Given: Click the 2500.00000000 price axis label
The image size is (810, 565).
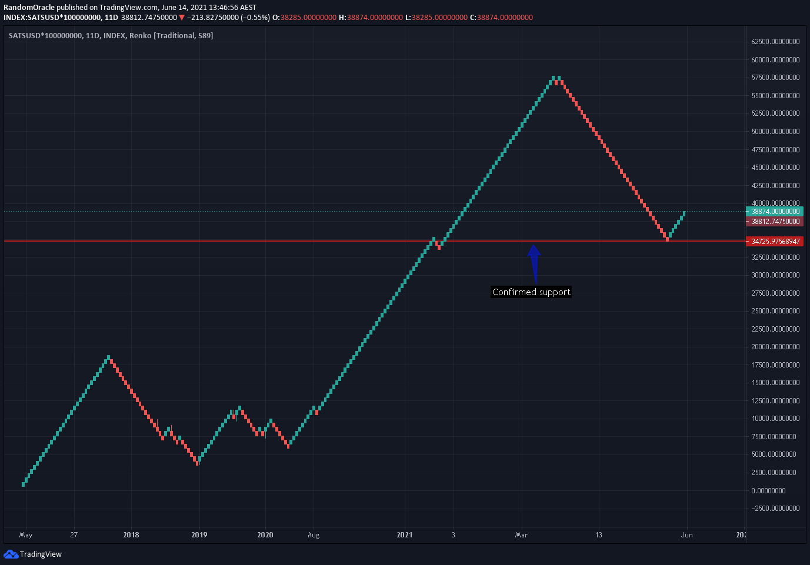Looking at the screenshot, I should [x=774, y=473].
